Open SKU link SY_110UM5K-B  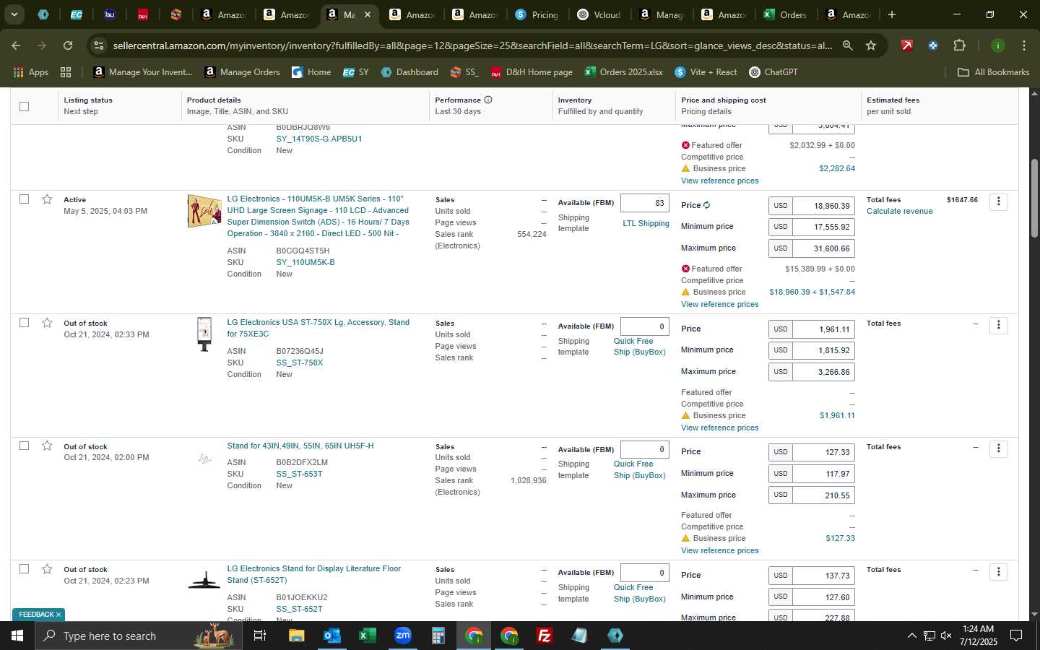305,262
